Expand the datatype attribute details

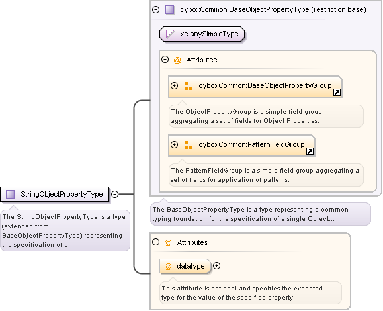[x=217, y=266]
